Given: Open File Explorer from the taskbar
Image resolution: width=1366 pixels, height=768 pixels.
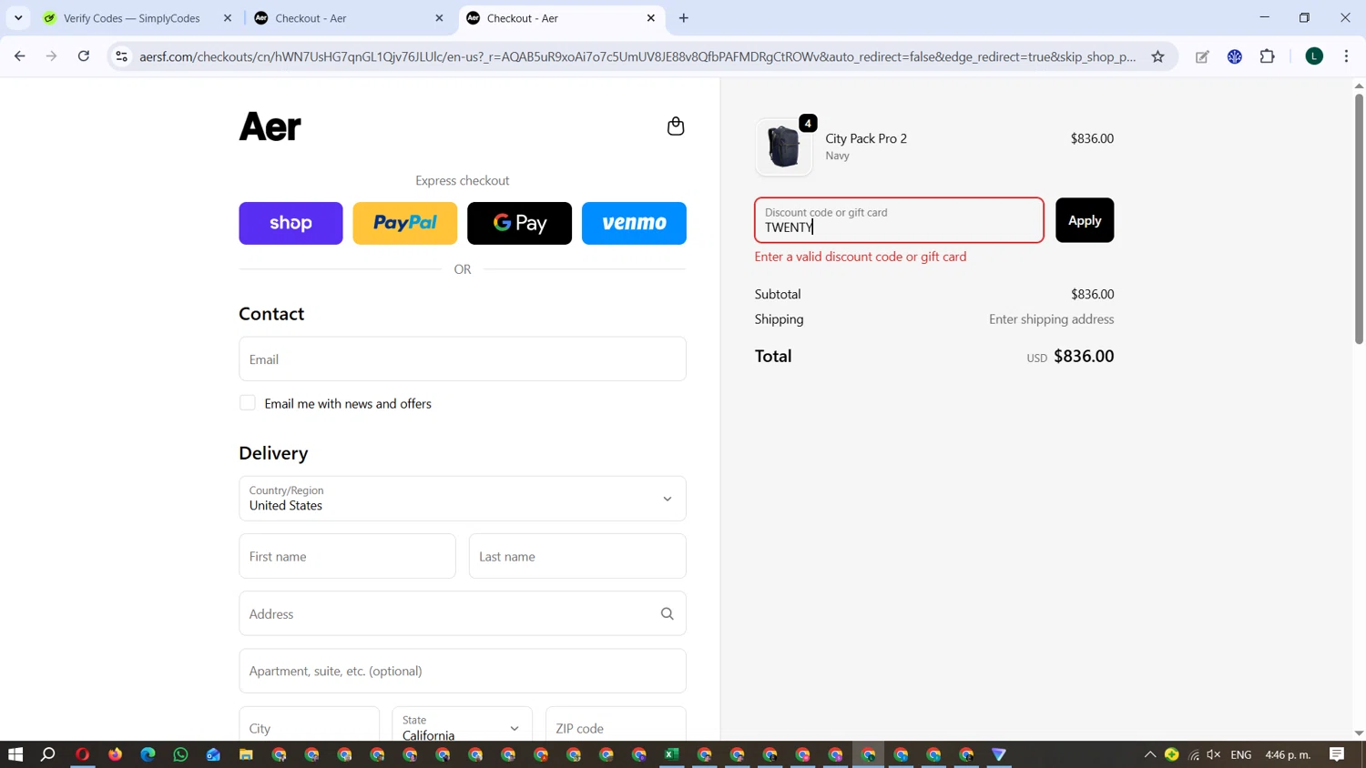Looking at the screenshot, I should click(246, 754).
